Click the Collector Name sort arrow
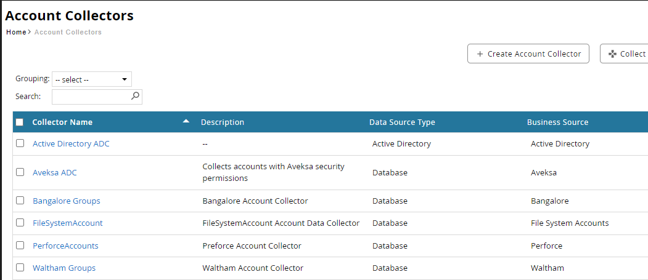648x280 pixels. tap(186, 122)
